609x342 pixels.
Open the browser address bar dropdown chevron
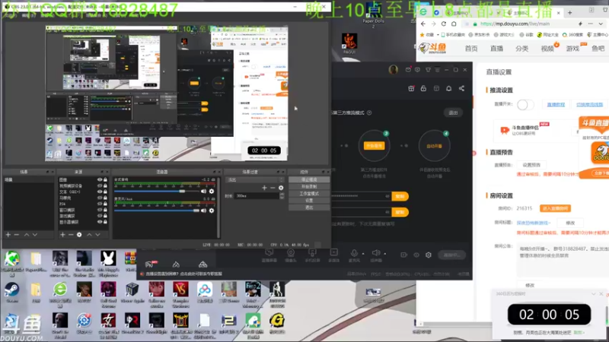click(601, 24)
